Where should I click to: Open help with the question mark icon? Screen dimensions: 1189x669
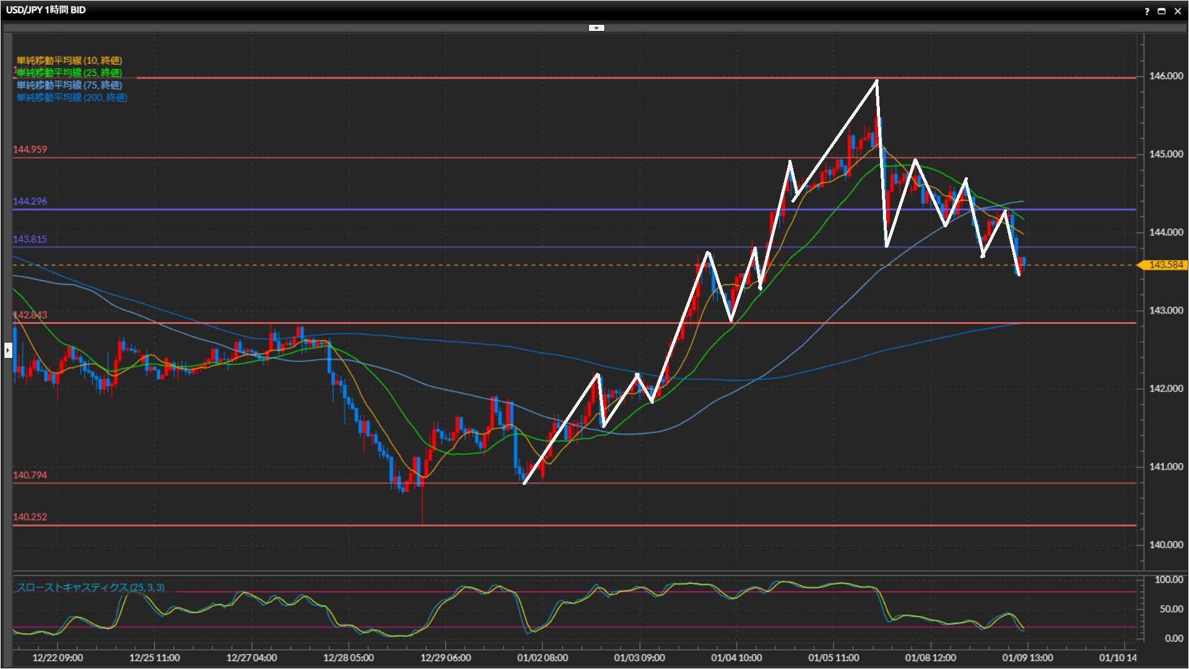point(1146,11)
